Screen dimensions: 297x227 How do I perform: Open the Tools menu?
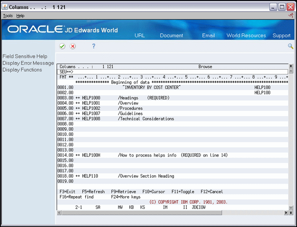[8, 16]
